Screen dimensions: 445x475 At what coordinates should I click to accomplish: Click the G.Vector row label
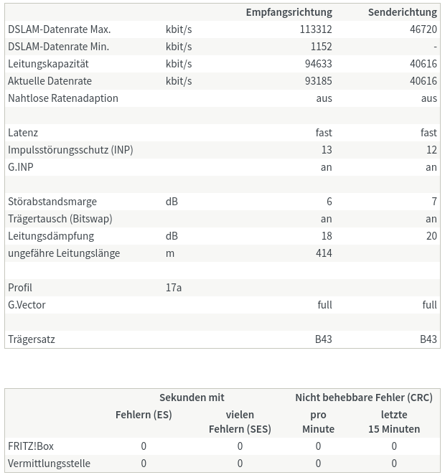tap(27, 305)
